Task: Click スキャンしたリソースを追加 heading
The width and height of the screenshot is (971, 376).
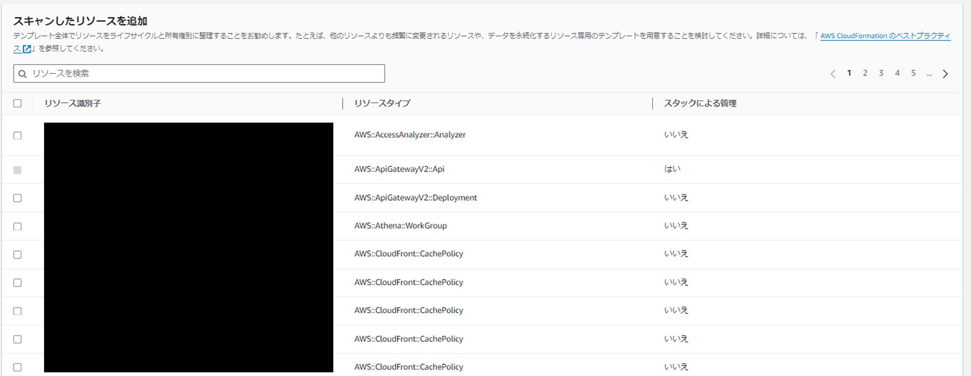Action: pos(80,21)
